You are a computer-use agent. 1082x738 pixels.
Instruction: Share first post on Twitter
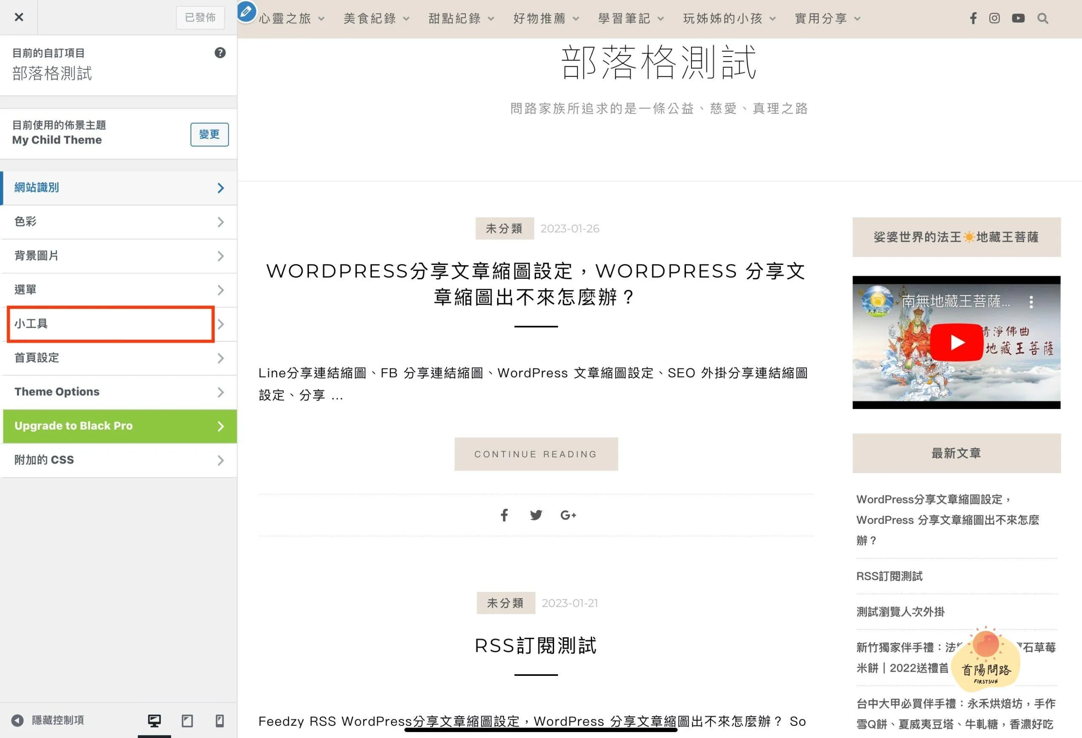536,515
